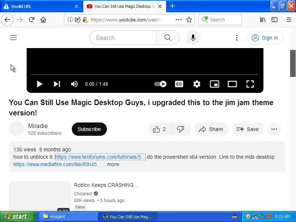
Task: Open the Miradie channel avatar
Action: click(x=16, y=128)
